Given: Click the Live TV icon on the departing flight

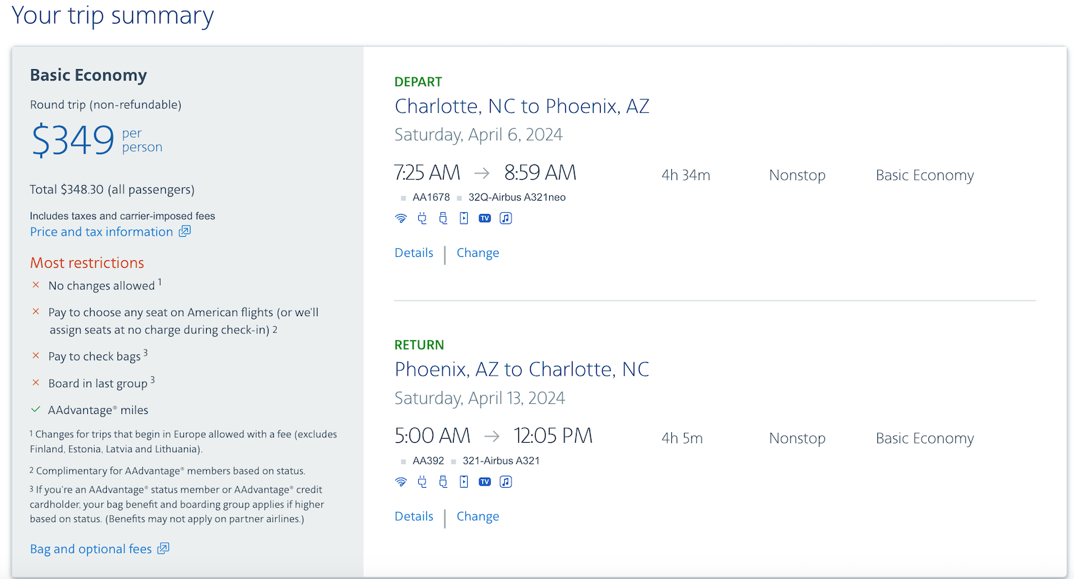Looking at the screenshot, I should [x=485, y=217].
